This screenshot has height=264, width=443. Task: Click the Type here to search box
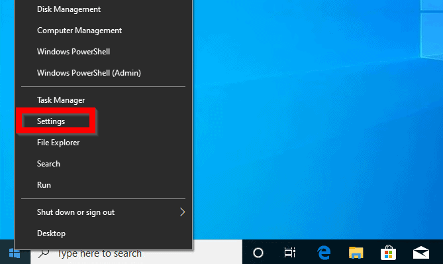point(136,253)
